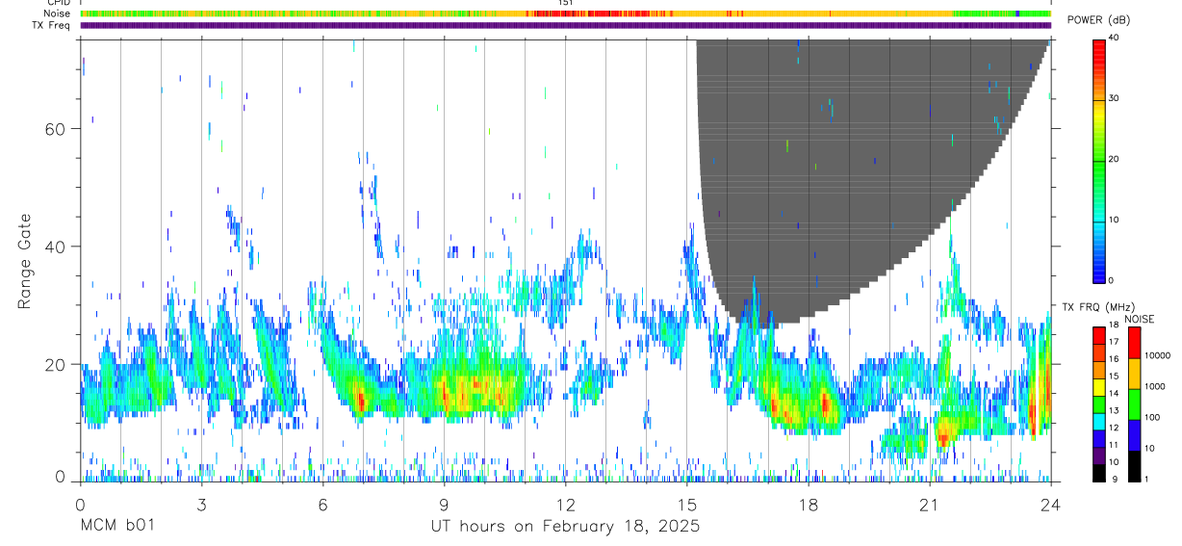Screen dimensions: 1182x546
Task: Pick the green 13-14 MHz swatch
Action: [x=1099, y=403]
